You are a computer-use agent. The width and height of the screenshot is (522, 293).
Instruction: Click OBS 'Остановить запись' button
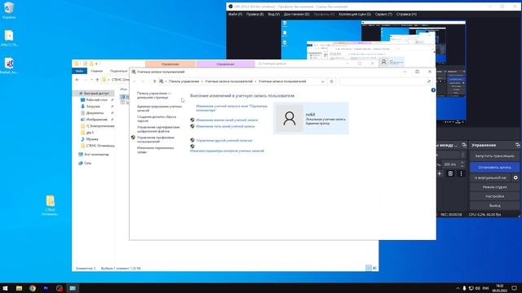click(x=494, y=167)
